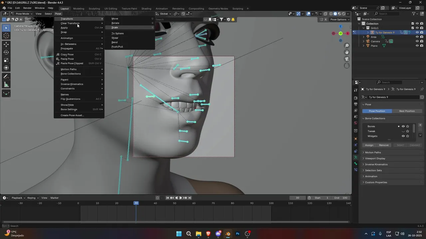Image resolution: width=426 pixels, height=239 pixels.
Task: Switch to the Sculpting workspace tab
Action: [x=94, y=8]
